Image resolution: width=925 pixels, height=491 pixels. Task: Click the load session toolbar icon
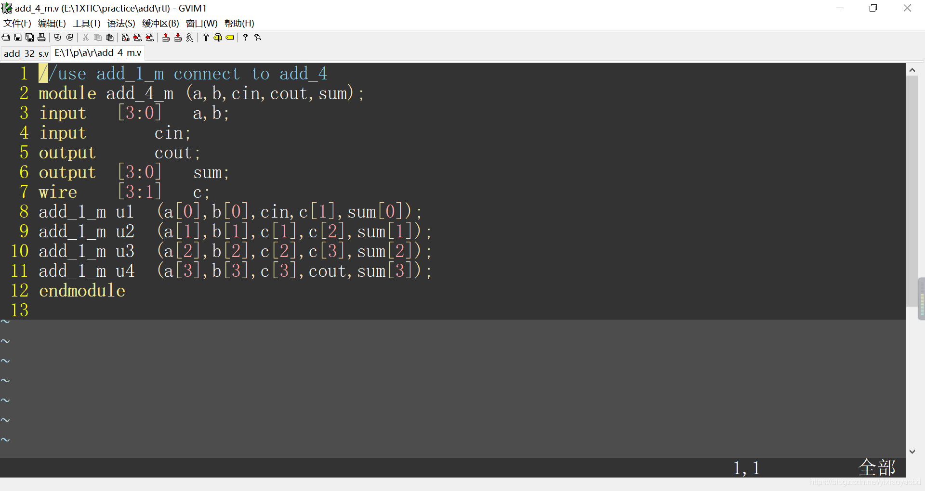click(x=166, y=38)
